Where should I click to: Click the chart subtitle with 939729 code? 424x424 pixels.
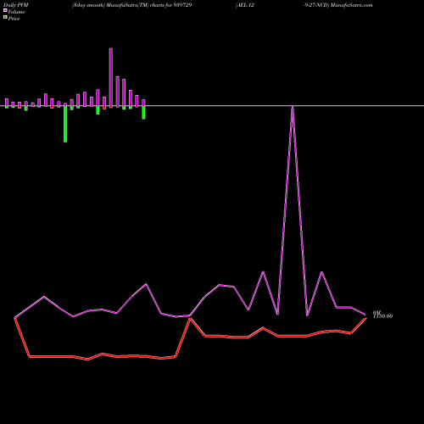tap(132, 5)
